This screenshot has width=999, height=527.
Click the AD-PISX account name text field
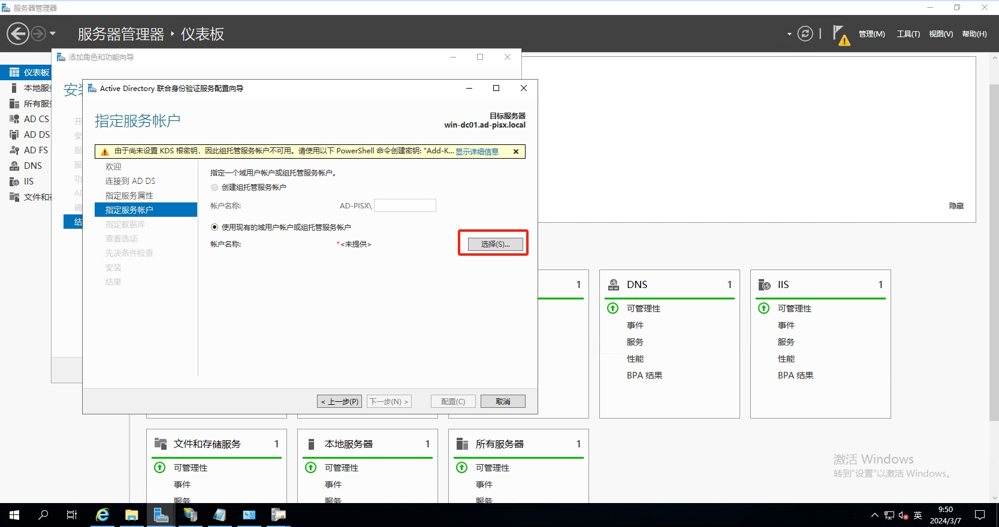coord(405,206)
